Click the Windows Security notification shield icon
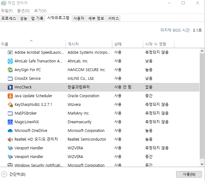Viewport: 205px width, 181px height. click(10, 165)
